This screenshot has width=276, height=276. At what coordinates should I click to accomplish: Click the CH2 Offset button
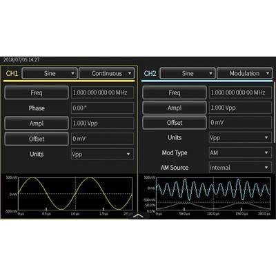pos(175,123)
